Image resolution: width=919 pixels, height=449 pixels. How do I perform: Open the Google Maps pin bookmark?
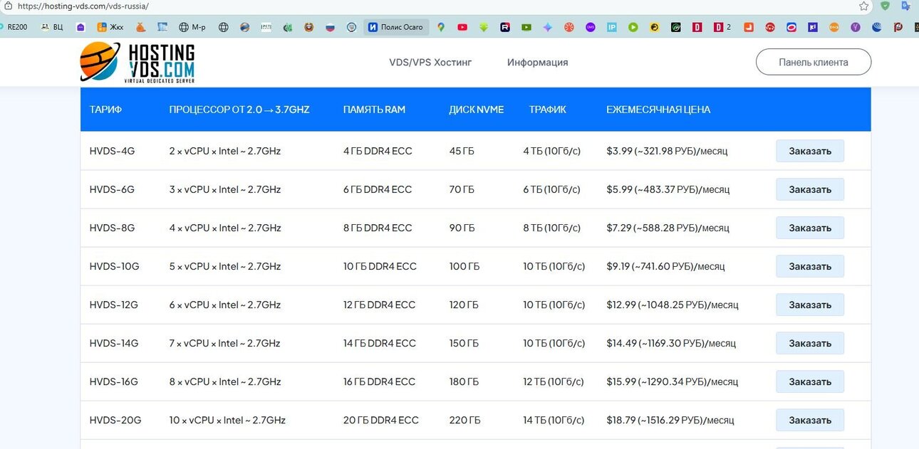(x=441, y=27)
